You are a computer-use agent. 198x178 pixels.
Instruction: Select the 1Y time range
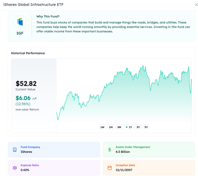[129, 127]
